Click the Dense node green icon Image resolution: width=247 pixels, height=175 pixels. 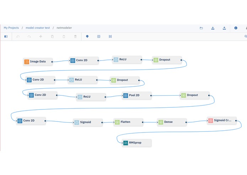161,122
